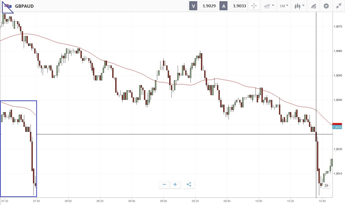Click the 10:40 time axis label
Screen dimensions: 345x205
click(322, 201)
